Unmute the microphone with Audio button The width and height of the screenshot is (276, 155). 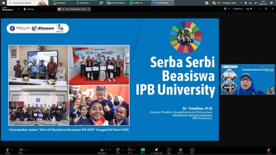click(x=7, y=150)
